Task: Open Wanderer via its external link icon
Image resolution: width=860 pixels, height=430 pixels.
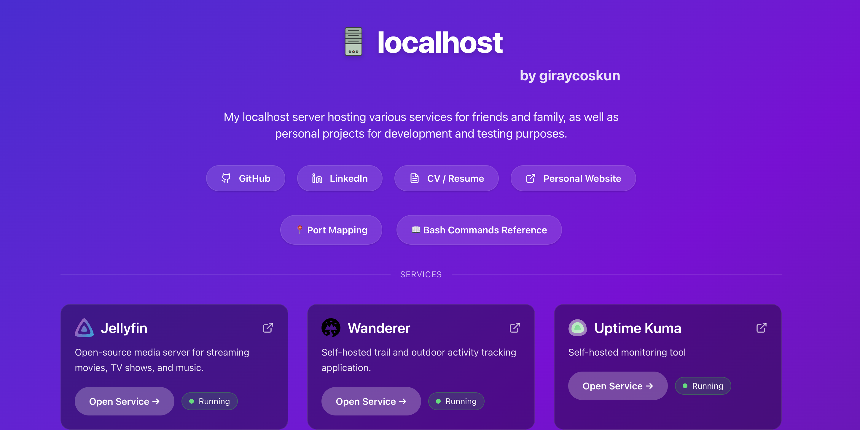Action: (514, 328)
